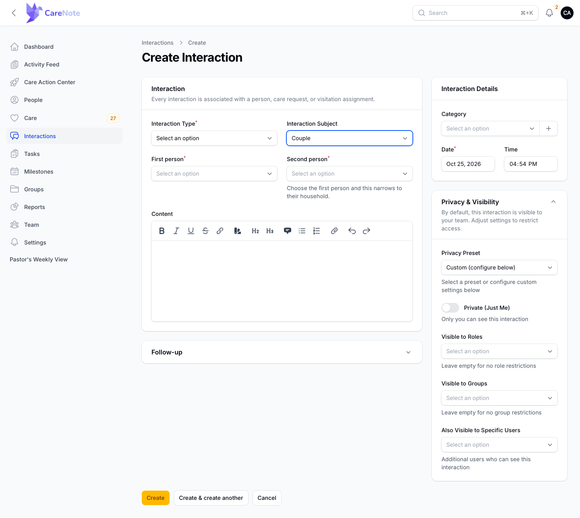Apply underline formatting in editor

(x=191, y=231)
